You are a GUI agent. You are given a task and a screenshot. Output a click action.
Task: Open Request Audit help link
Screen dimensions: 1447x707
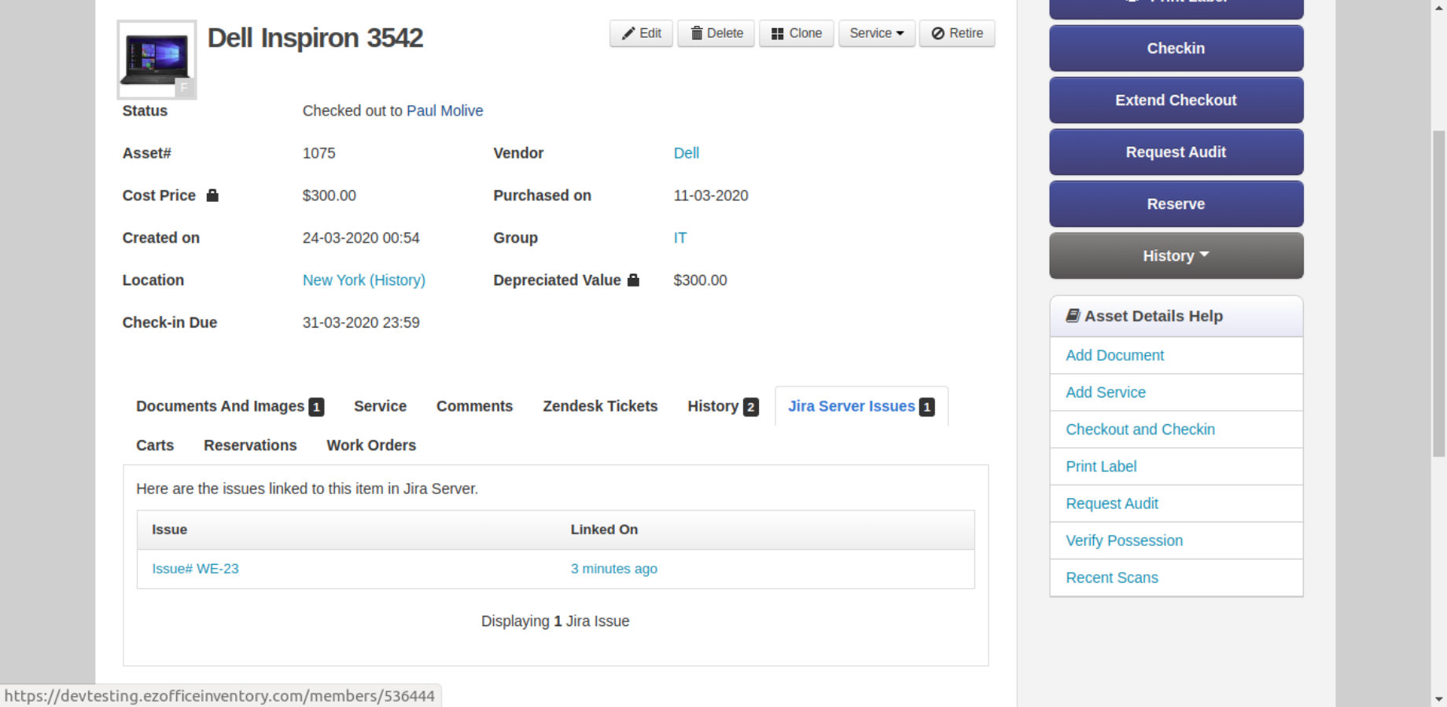[x=1112, y=503]
